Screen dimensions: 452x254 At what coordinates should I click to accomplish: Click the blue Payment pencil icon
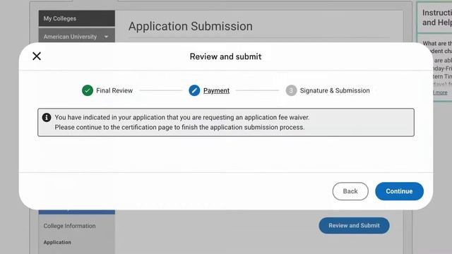[x=194, y=90]
